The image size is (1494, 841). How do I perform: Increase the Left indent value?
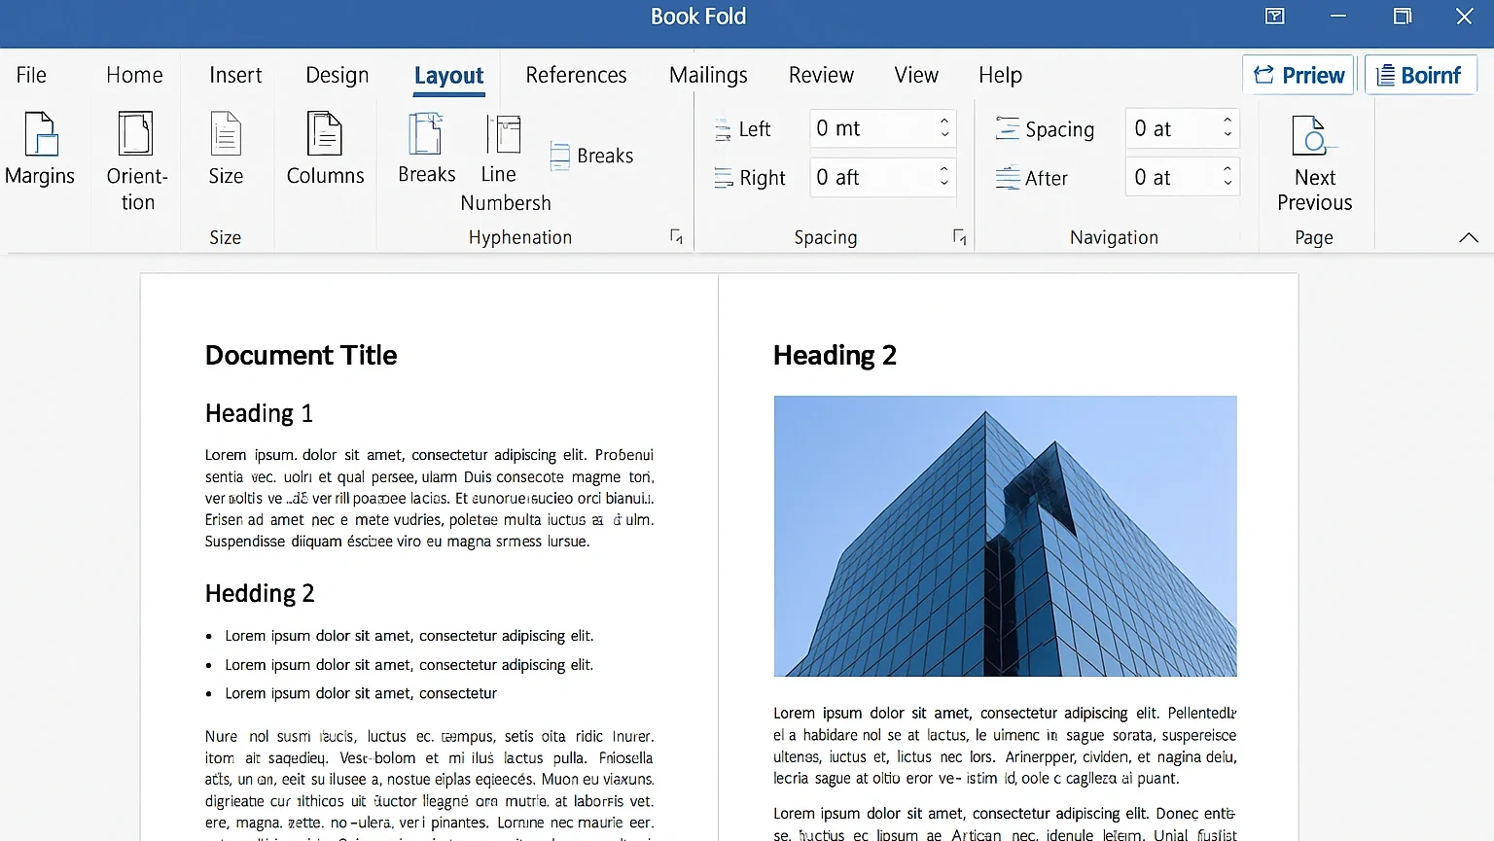point(943,122)
